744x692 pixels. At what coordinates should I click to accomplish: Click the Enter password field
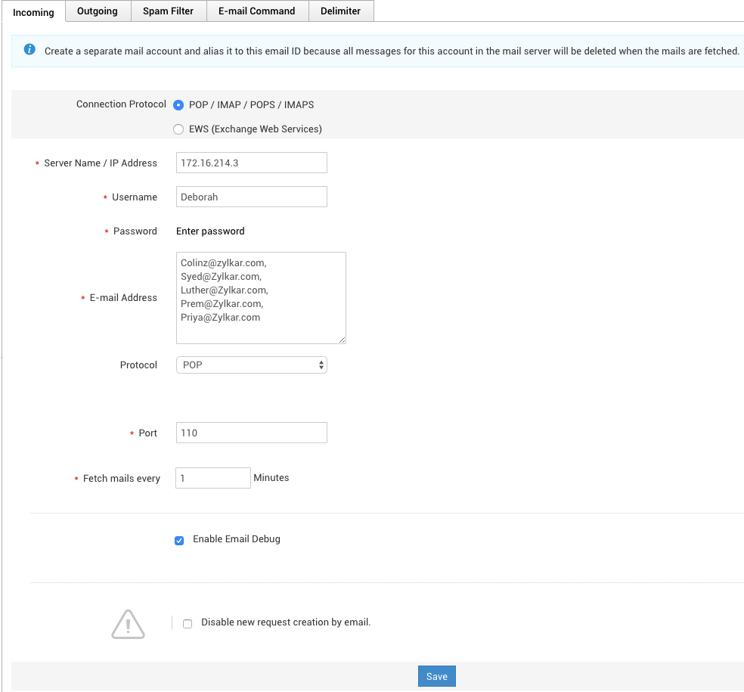[211, 231]
